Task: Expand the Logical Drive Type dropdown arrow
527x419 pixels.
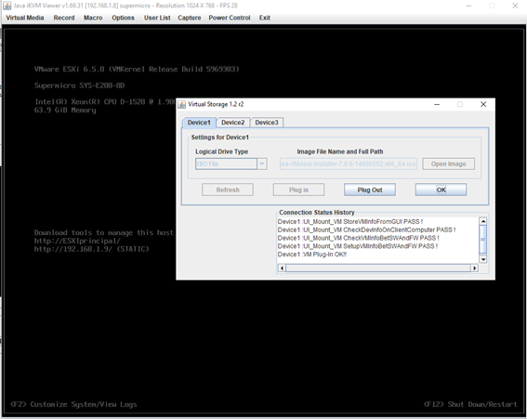Action: pyautogui.click(x=262, y=164)
